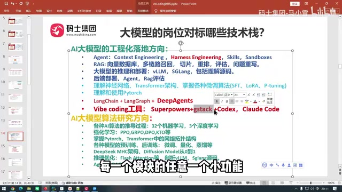
Task: Switch to reading view
Action: (x=282, y=183)
